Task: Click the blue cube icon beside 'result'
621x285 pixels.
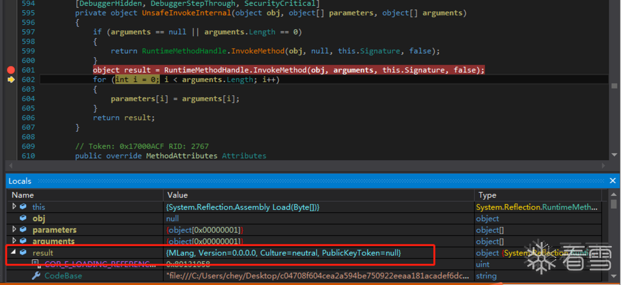Action: point(23,252)
